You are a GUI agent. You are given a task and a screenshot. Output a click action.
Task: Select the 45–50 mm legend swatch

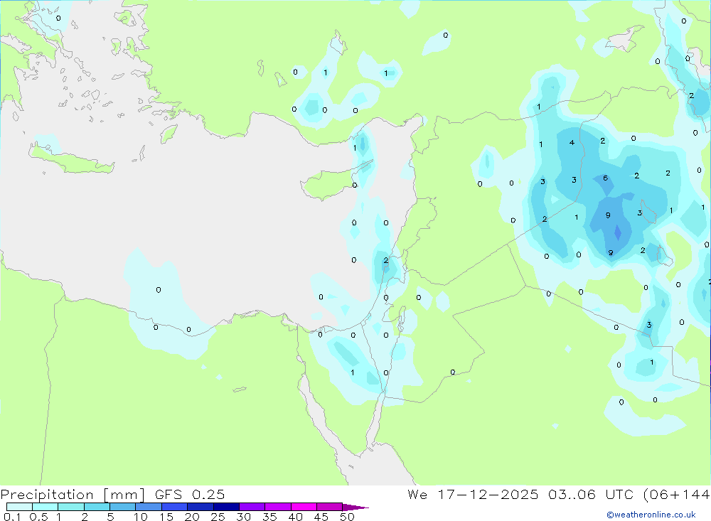(329, 507)
